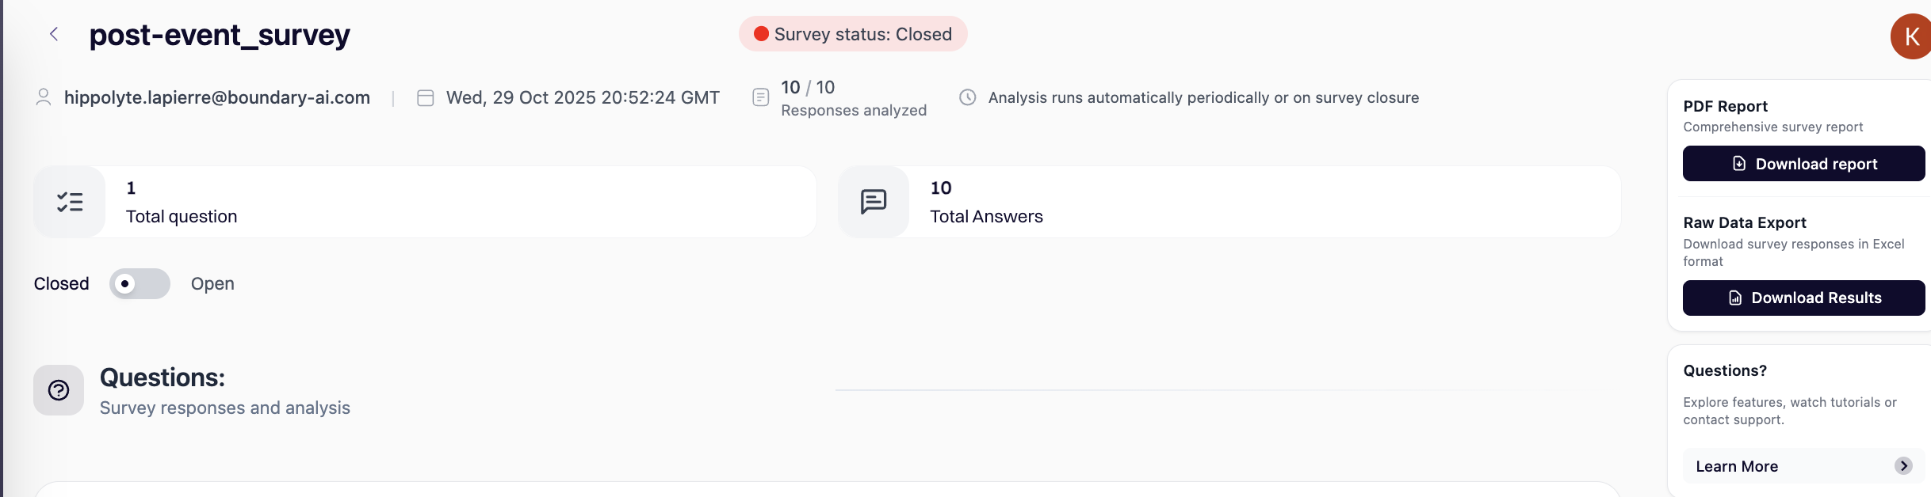The height and width of the screenshot is (497, 1931).
Task: Click the question mark icon beside Questions
Action: [59, 390]
